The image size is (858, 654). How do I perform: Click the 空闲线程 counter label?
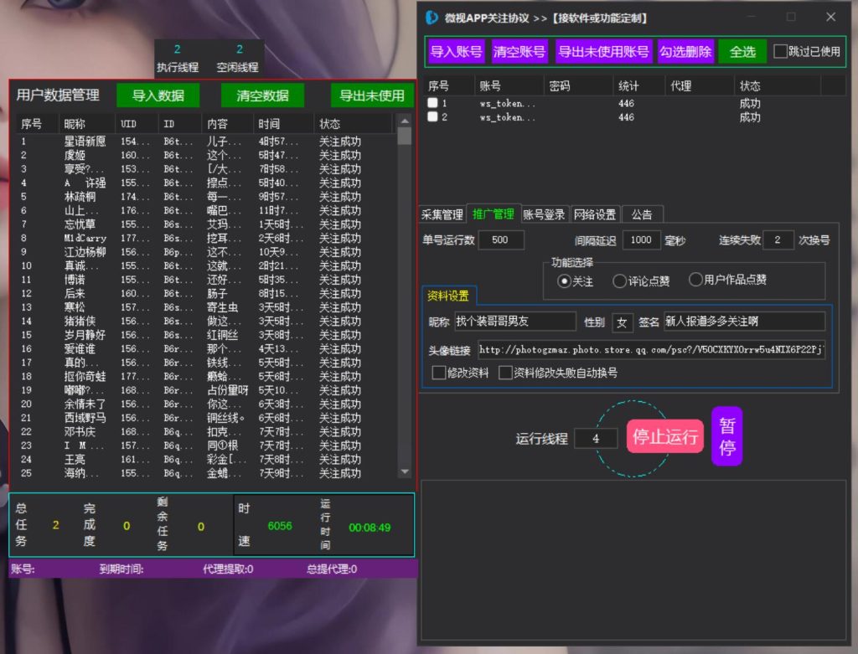[237, 67]
